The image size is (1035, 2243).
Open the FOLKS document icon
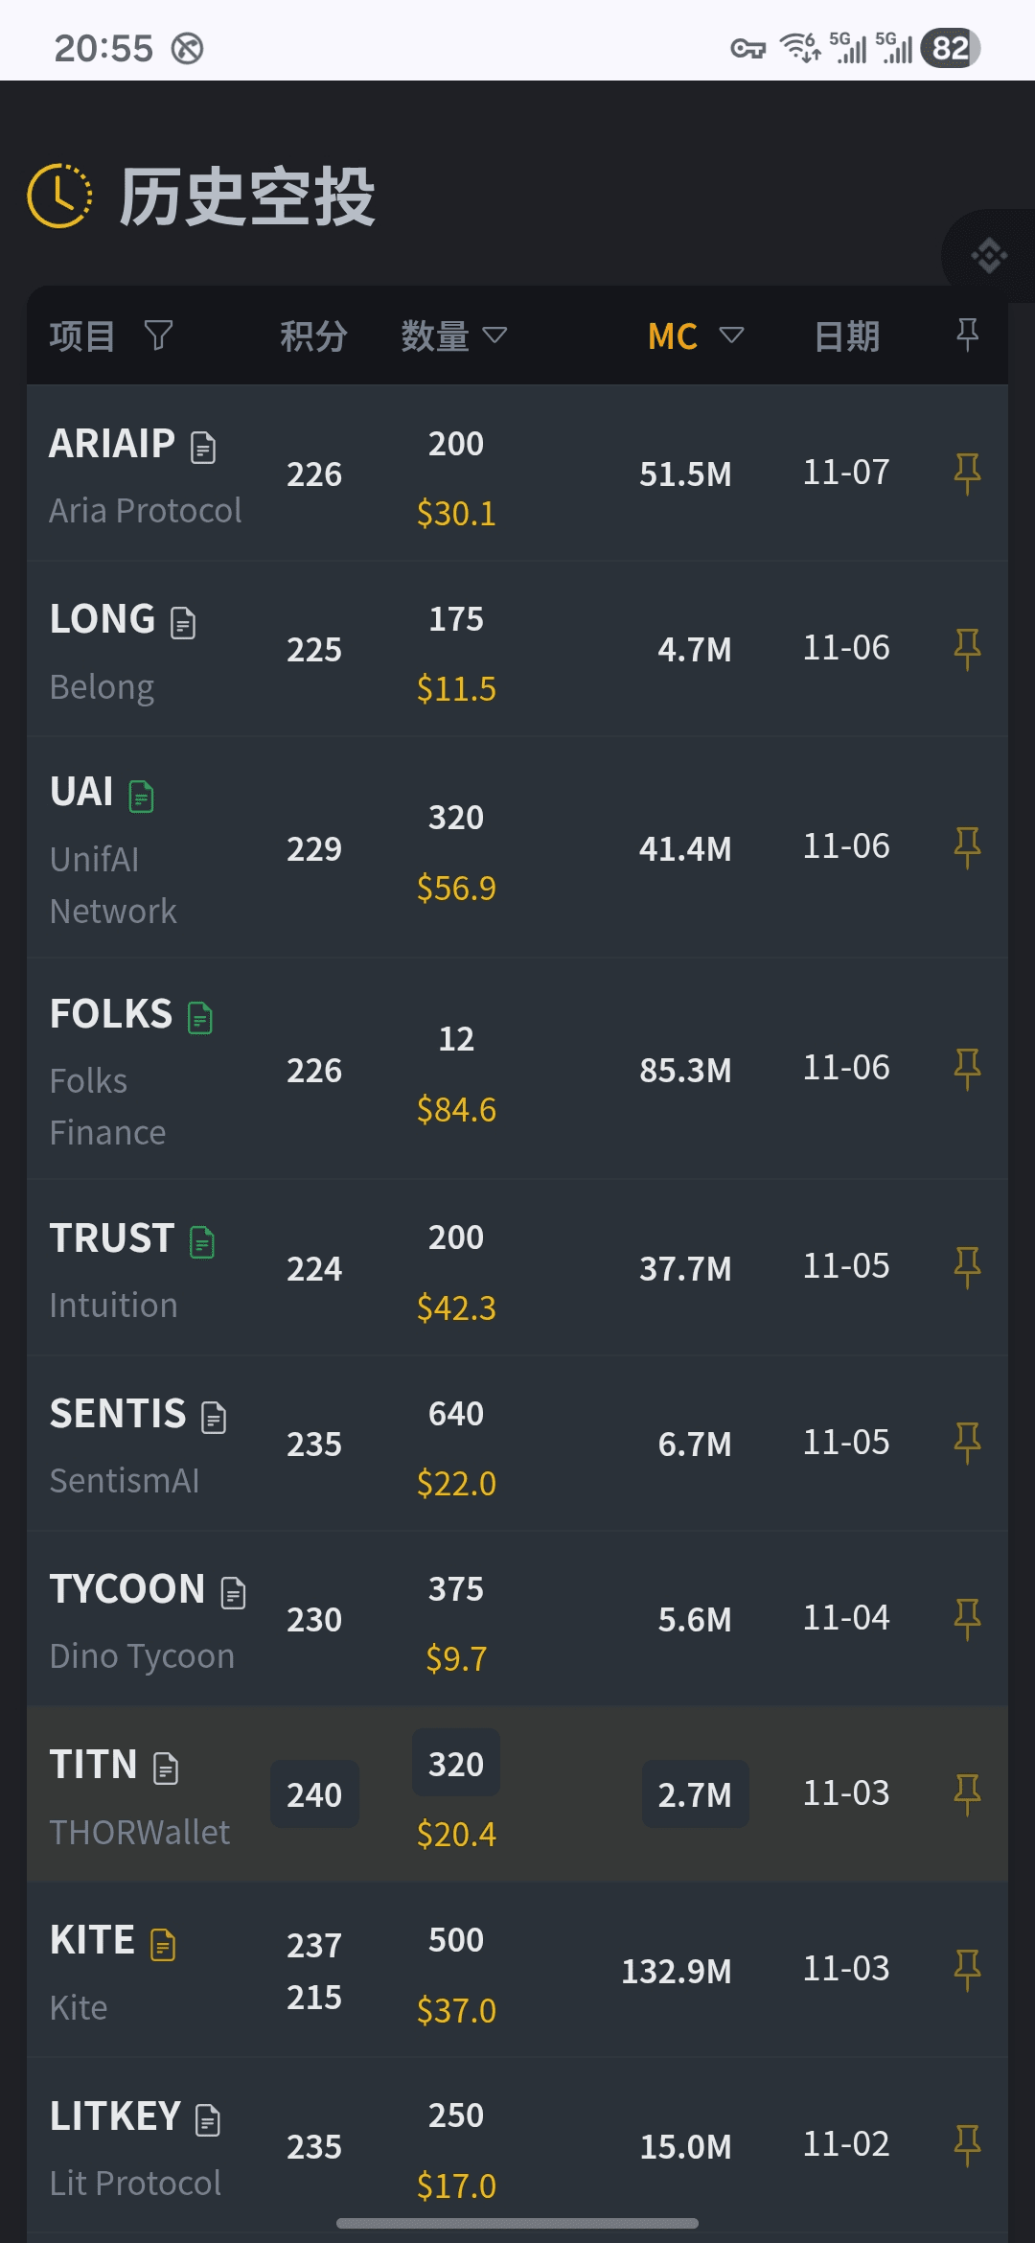[x=200, y=1018]
